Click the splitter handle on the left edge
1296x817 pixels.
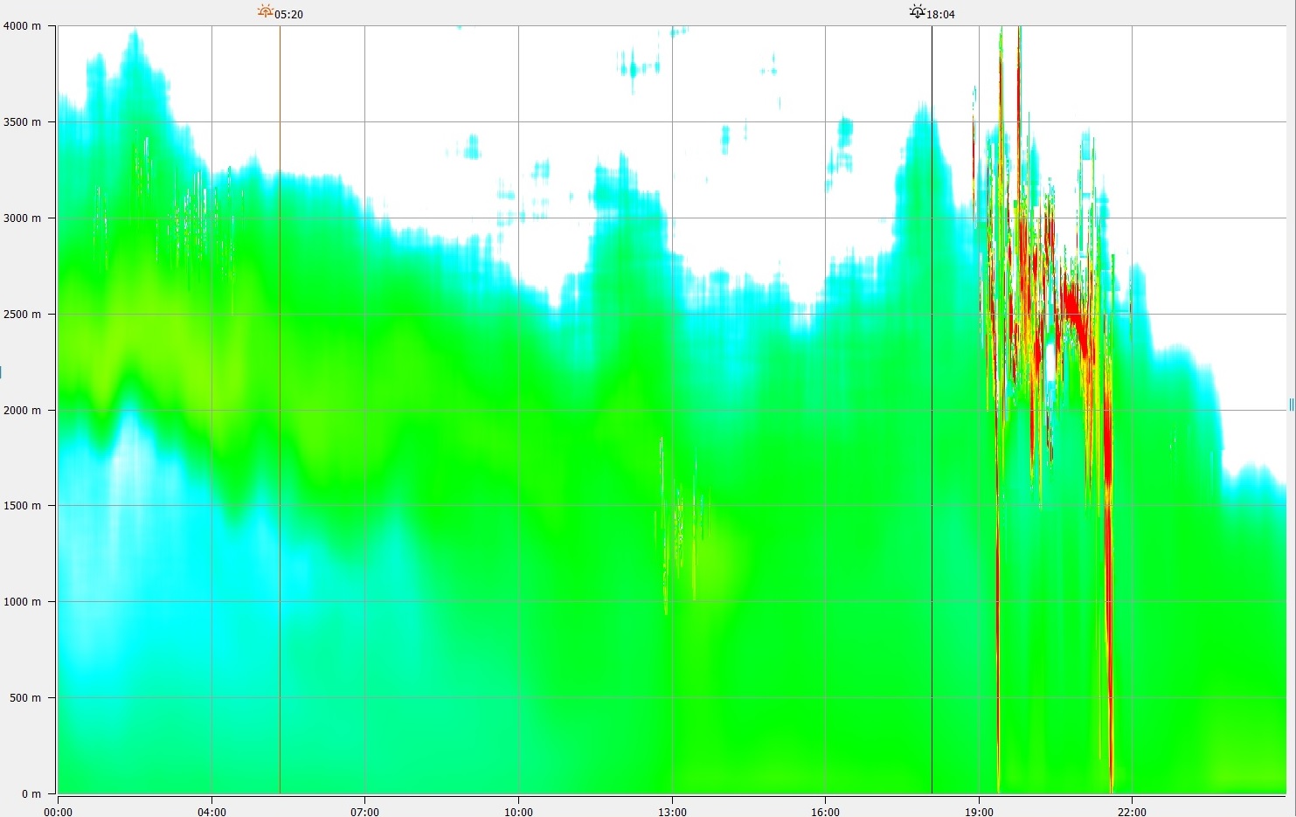tap(1, 373)
